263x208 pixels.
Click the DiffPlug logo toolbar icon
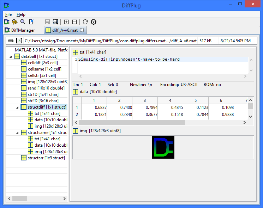(7, 22)
